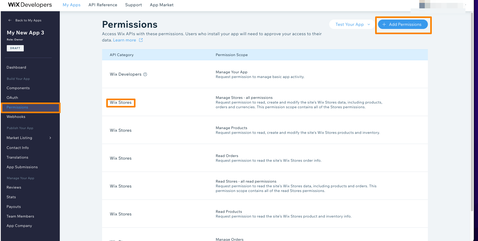The height and width of the screenshot is (241, 478).
Task: Open Contact Info in the sidebar
Action: [17, 148]
